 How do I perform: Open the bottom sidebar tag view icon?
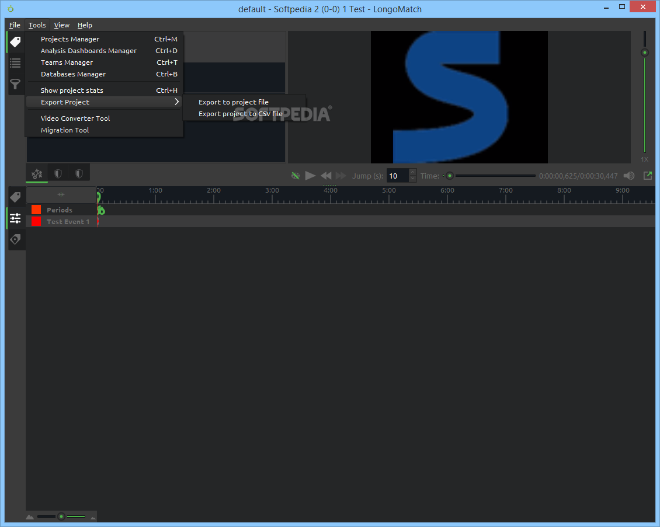16,197
